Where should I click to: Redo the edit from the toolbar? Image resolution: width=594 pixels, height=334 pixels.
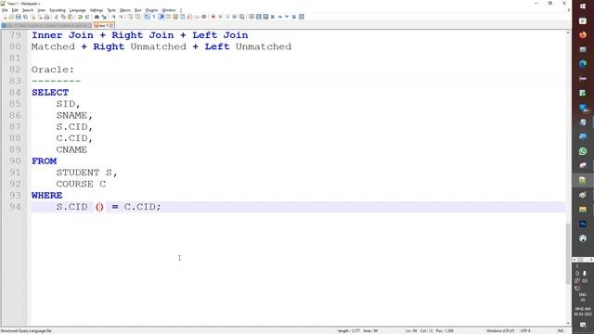[x=87, y=17]
